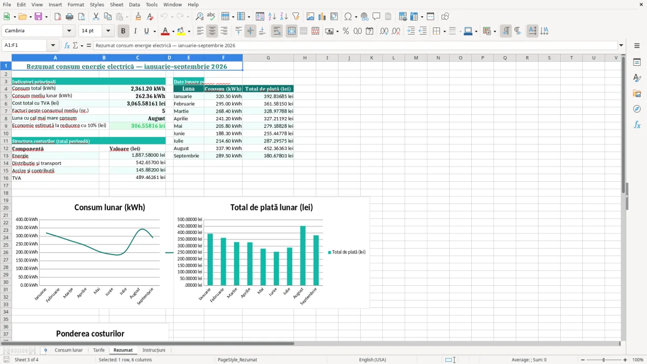Click Add Decimal Place icon

(x=384, y=31)
